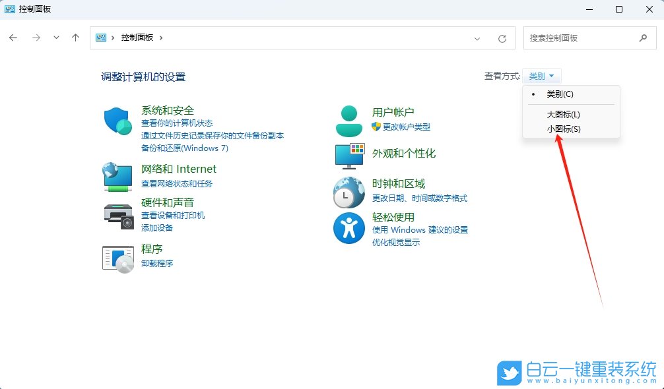
Task: Expand the address bar dropdown arrow
Action: click(x=477, y=38)
